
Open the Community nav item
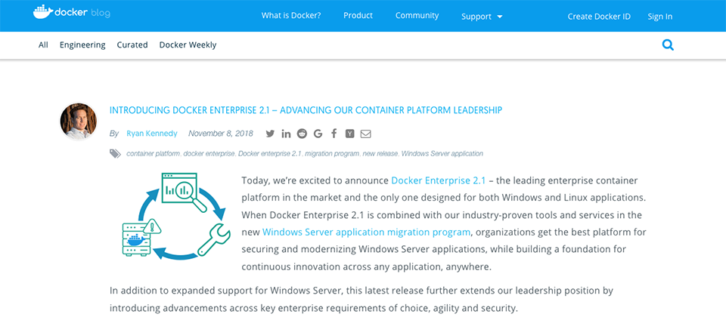coord(417,16)
